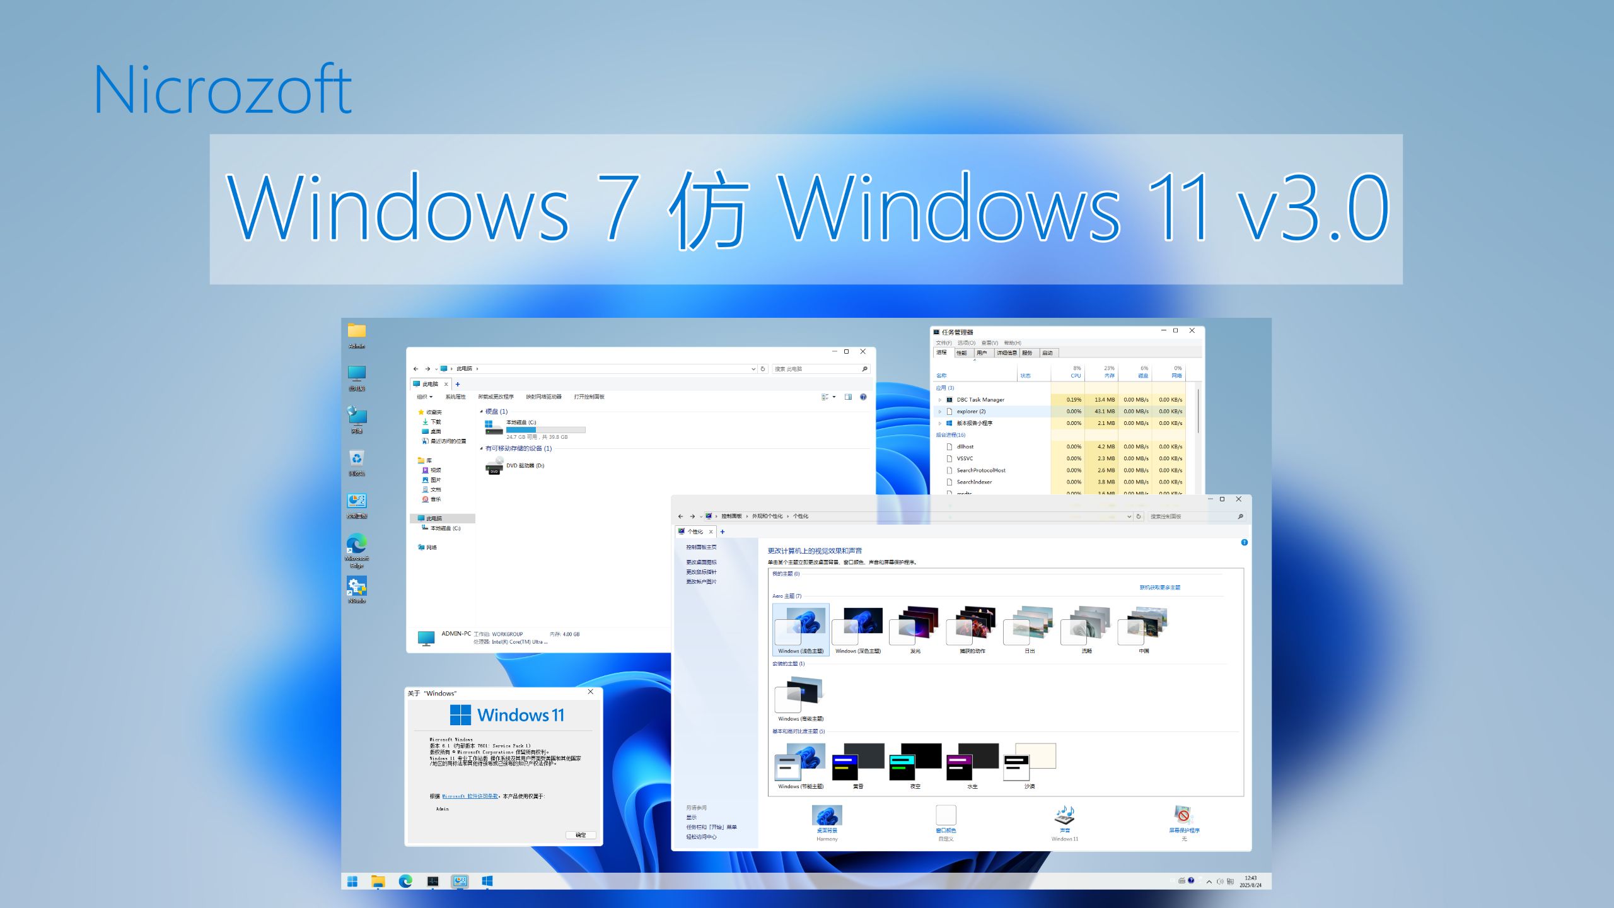Open 本地磁盘 (C:) drive icon
Image resolution: width=1614 pixels, height=908 pixels.
tap(494, 428)
